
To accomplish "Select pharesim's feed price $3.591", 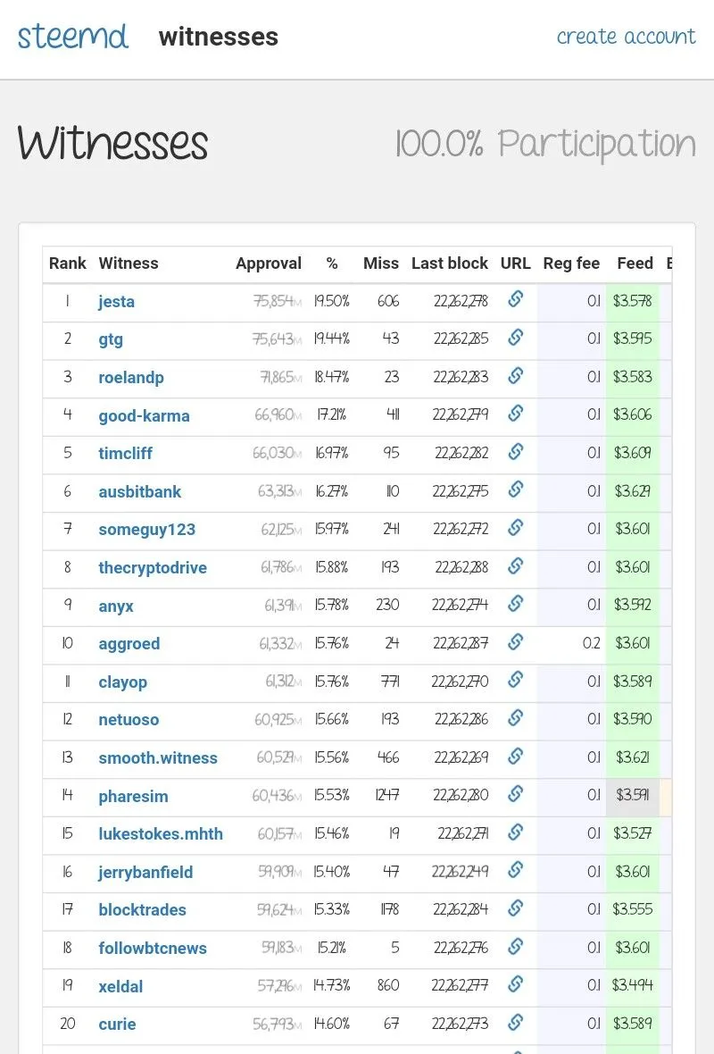I will 633,795.
